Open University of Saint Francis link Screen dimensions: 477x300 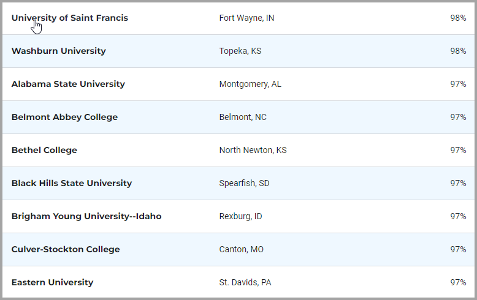click(70, 18)
